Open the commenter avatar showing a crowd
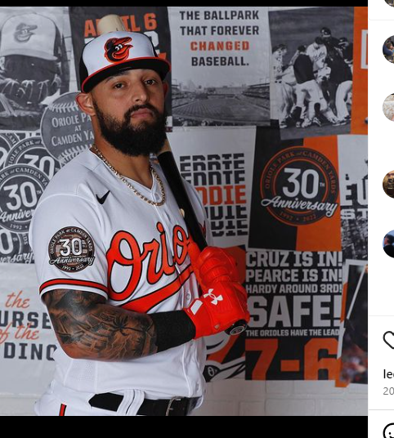The image size is (394, 438). point(388,50)
